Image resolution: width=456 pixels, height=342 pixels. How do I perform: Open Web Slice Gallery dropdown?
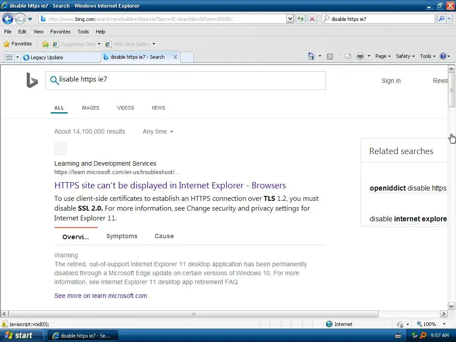point(130,44)
